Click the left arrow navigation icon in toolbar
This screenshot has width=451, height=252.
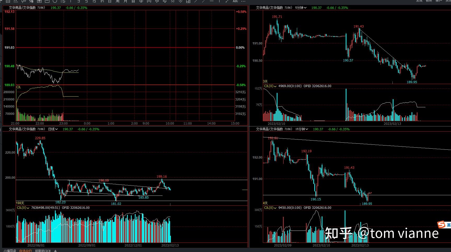click(157, 1)
